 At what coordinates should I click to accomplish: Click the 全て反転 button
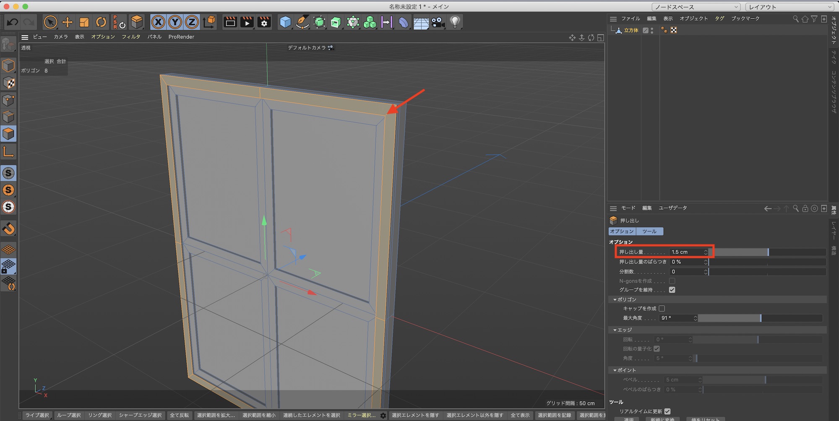[179, 415]
